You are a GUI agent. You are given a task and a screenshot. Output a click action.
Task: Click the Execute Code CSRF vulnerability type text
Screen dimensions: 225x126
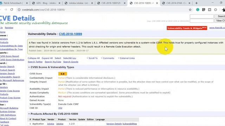pyautogui.click(x=68, y=104)
